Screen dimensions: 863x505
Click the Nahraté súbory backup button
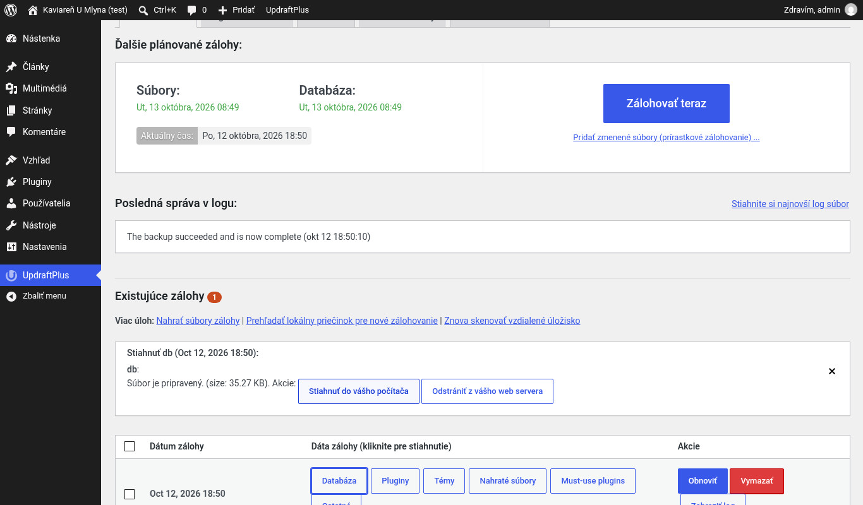point(508,481)
